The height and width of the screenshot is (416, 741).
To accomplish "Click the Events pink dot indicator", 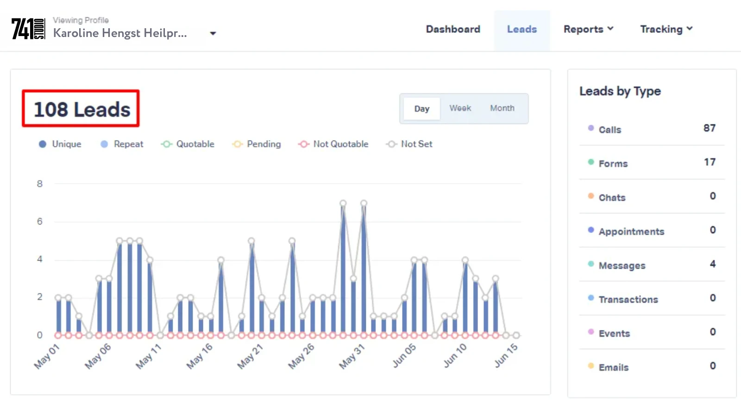I will 590,331.
